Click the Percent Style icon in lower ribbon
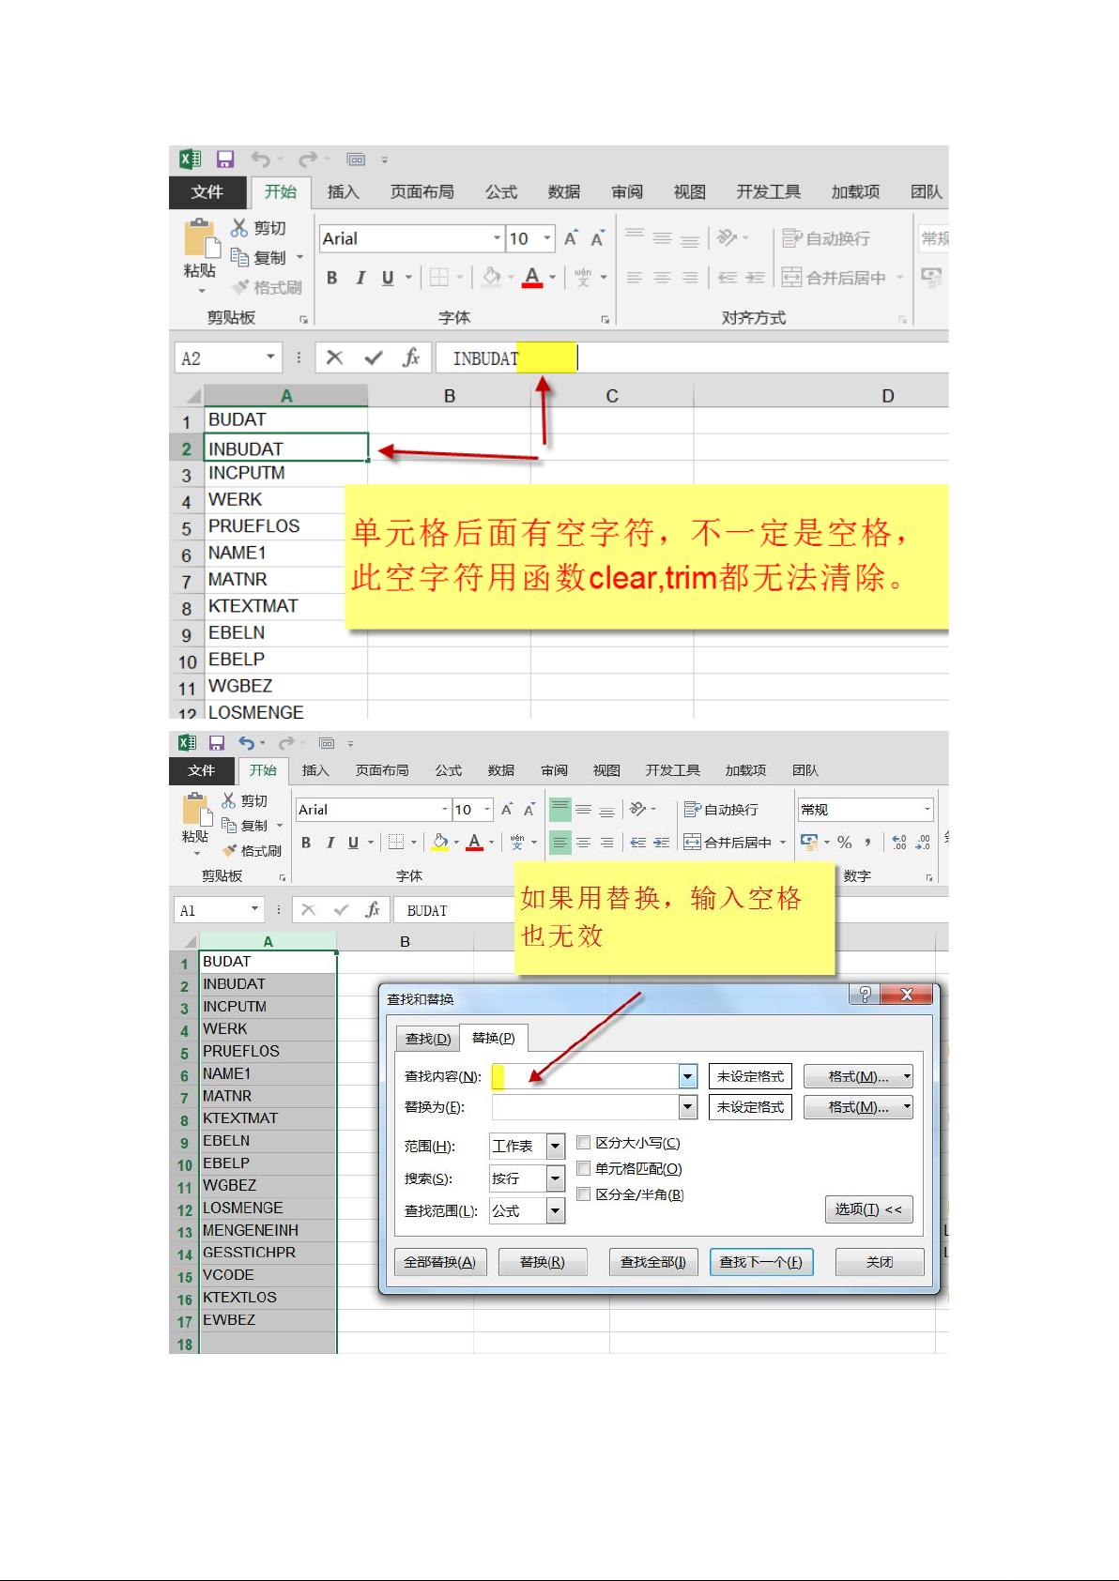 [845, 843]
